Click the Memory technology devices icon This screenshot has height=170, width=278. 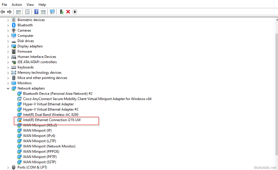click(x=14, y=73)
